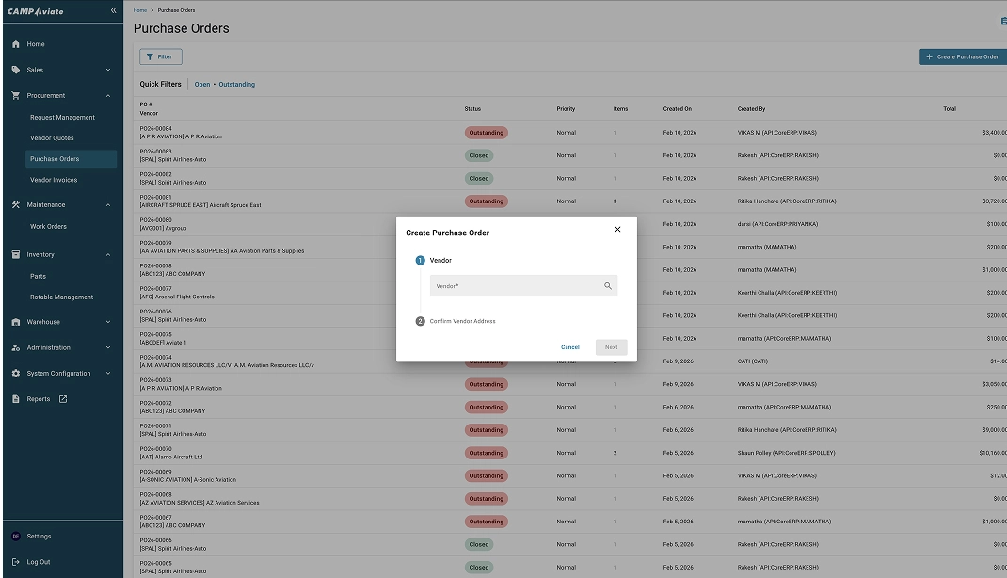Screen dimensions: 1007x578
Task: Expand the Administration section chevron
Action: click(108, 348)
